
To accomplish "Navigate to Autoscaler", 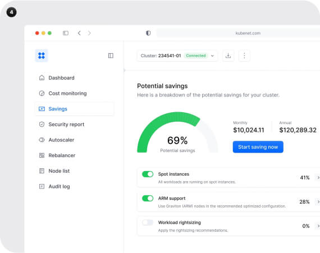I will [75, 140].
